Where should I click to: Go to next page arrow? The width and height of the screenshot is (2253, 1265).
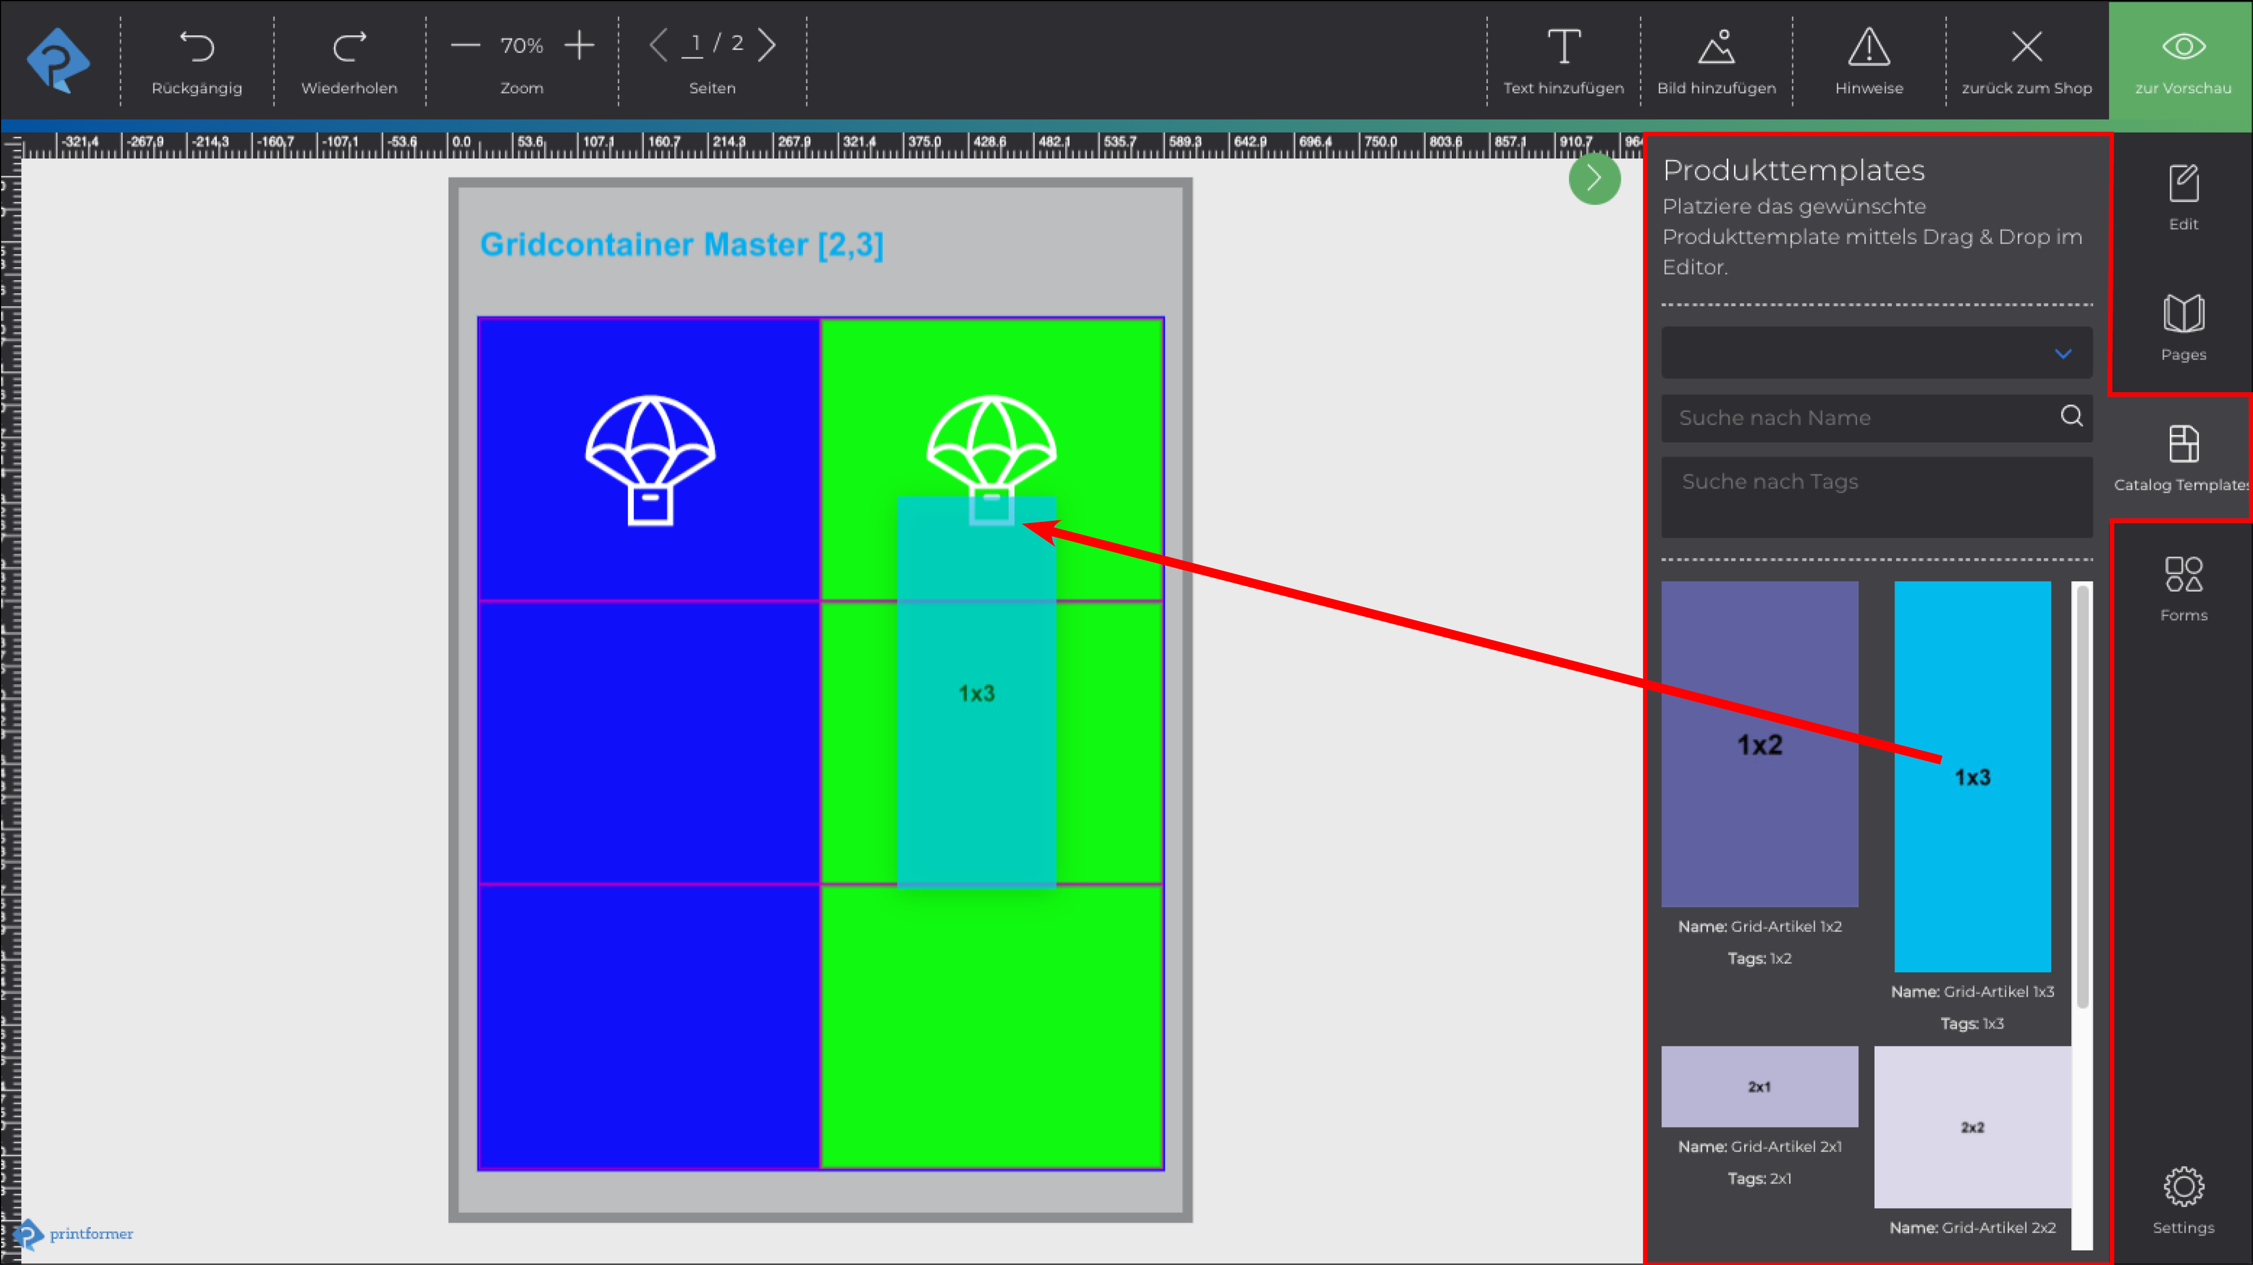(767, 44)
